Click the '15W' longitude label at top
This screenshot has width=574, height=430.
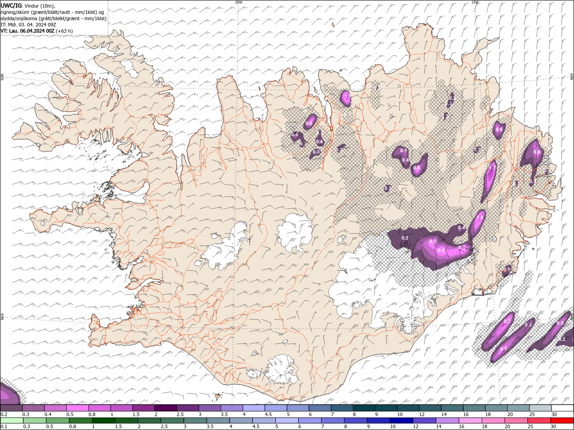click(x=475, y=2)
